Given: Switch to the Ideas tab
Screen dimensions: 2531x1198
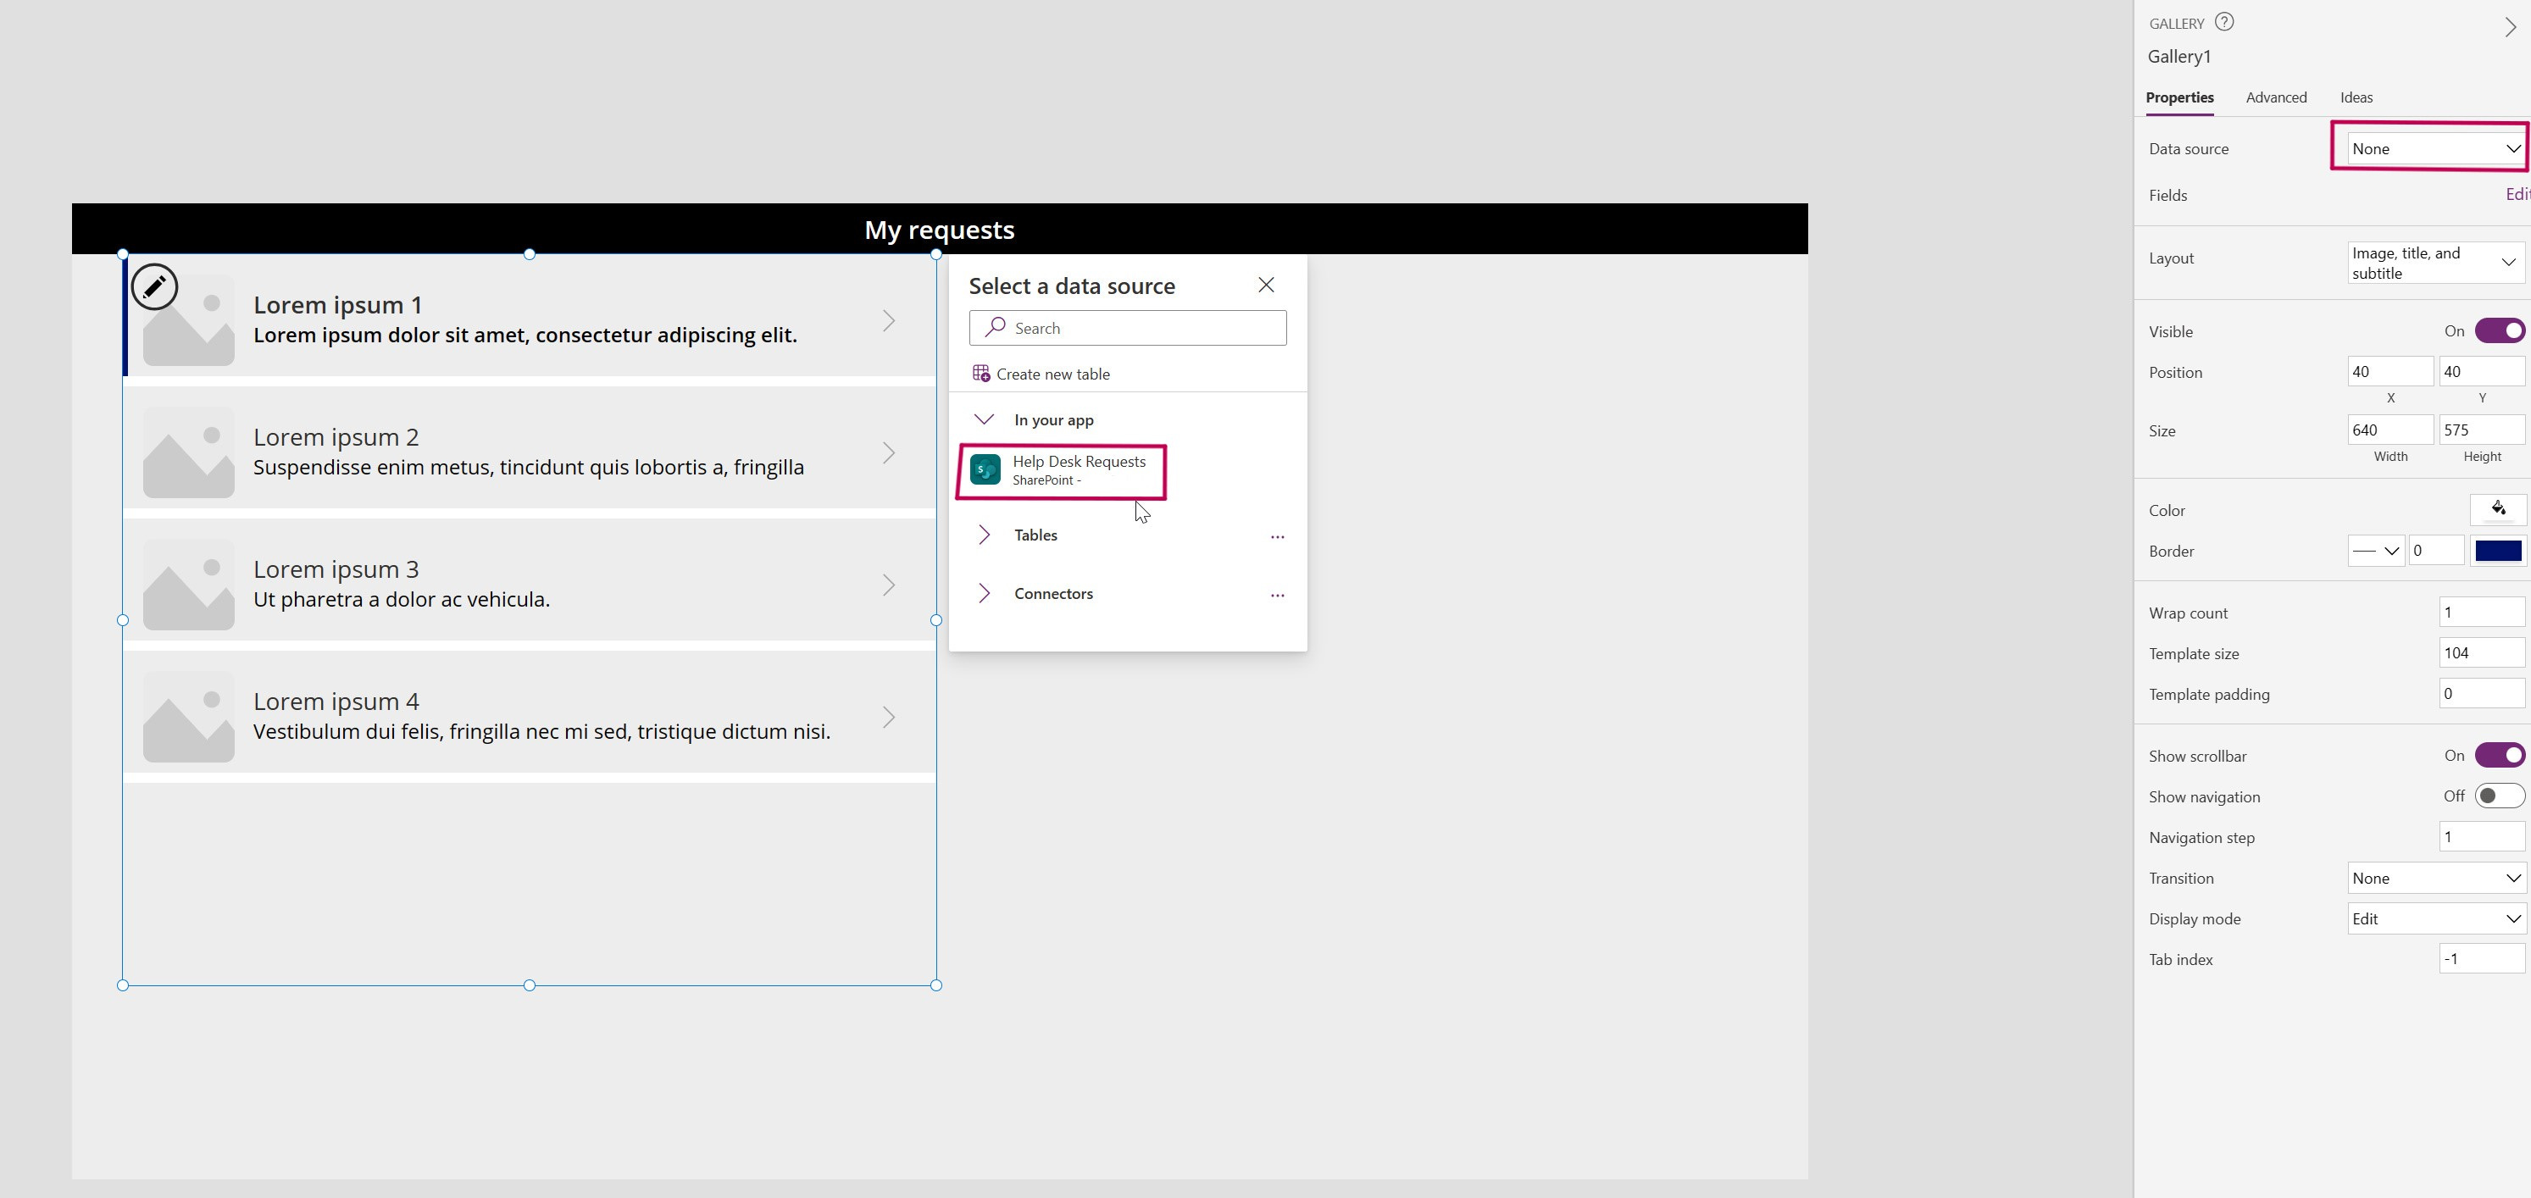Looking at the screenshot, I should point(2355,97).
